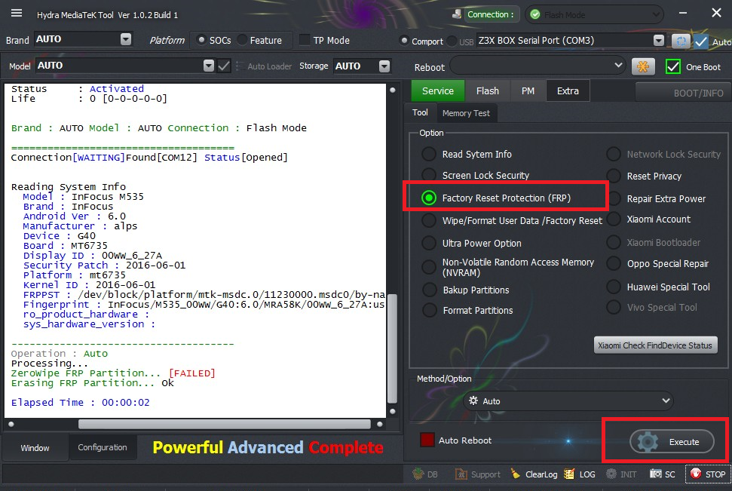Switch to the Service tab
The width and height of the screenshot is (732, 491).
click(x=438, y=91)
